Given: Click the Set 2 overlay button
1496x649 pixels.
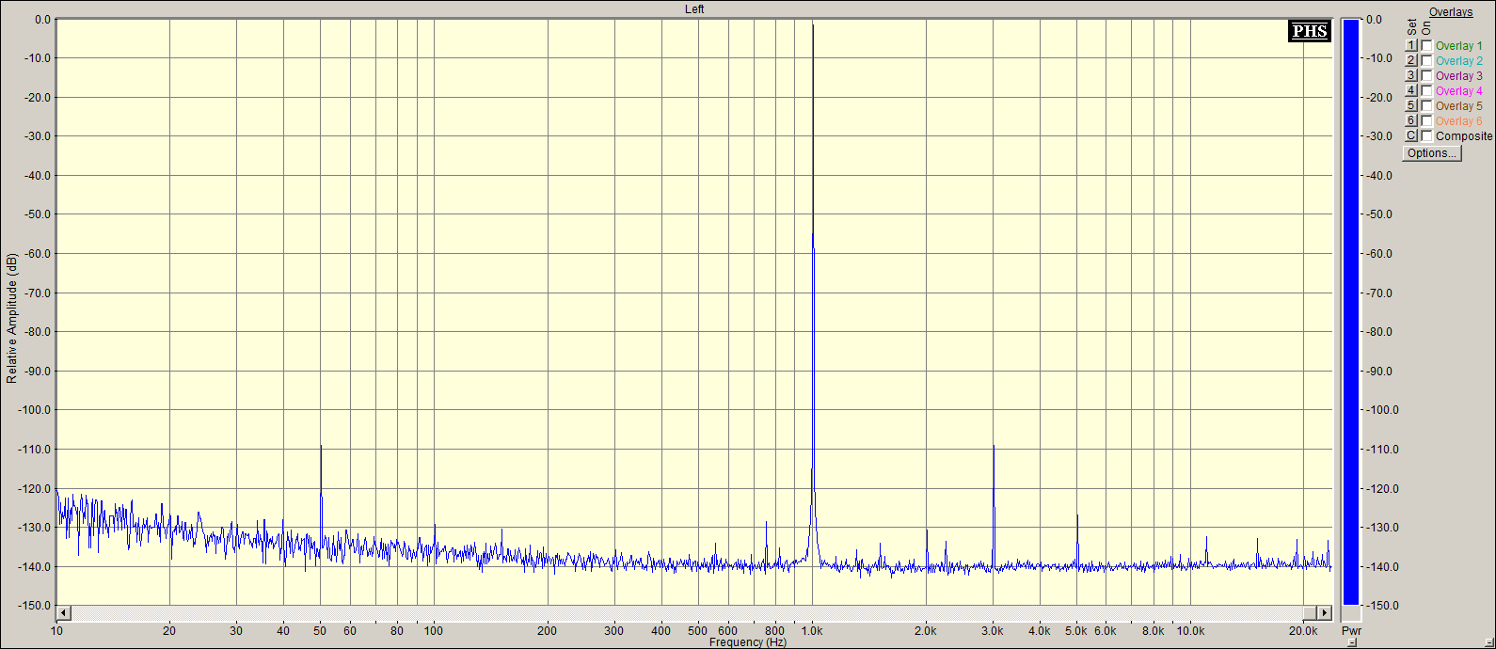Looking at the screenshot, I should (x=1410, y=60).
